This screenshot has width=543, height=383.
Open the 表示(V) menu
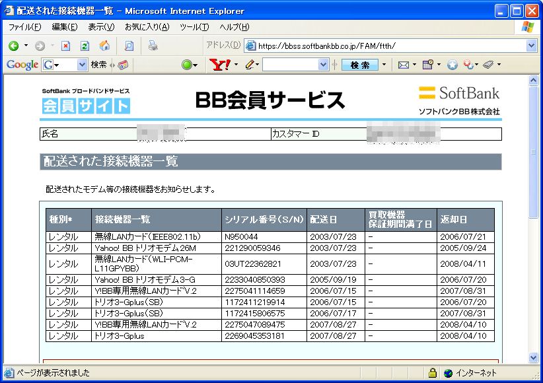101,27
